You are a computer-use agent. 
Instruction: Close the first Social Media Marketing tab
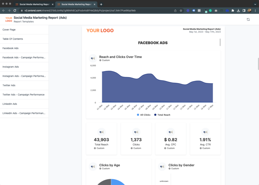click(53, 5)
